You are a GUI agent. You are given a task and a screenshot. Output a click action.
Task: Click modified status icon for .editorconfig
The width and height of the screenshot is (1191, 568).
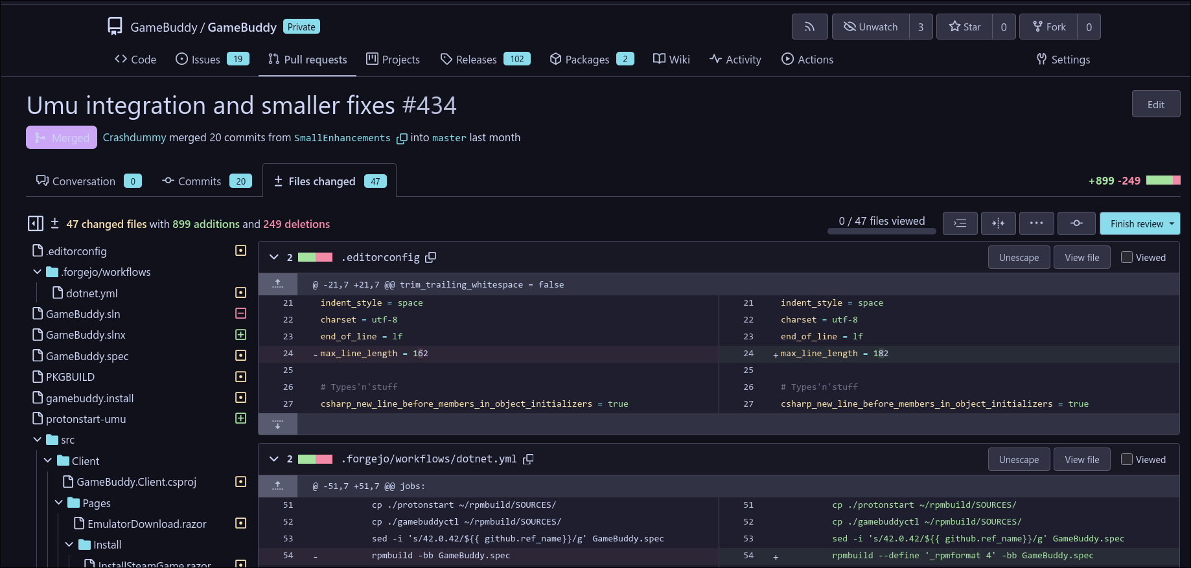pos(240,251)
